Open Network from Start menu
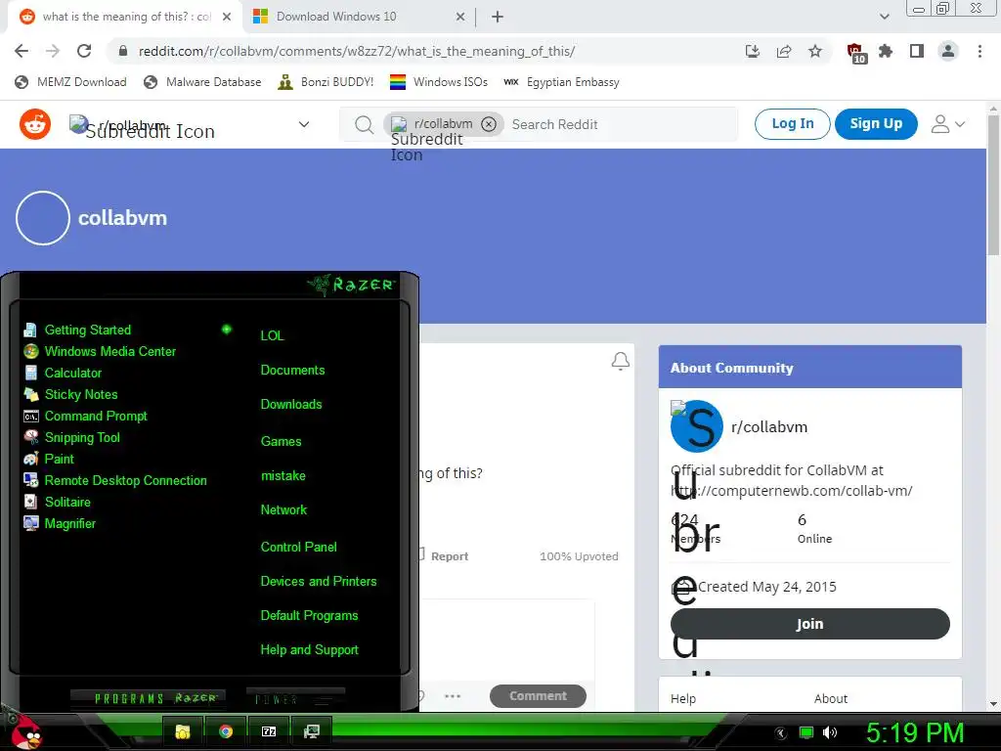This screenshot has height=751, width=1001. pos(283,509)
